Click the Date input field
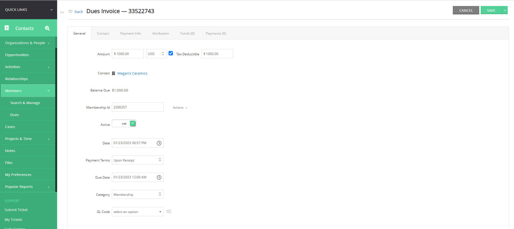The width and height of the screenshot is (514, 229). (138, 143)
